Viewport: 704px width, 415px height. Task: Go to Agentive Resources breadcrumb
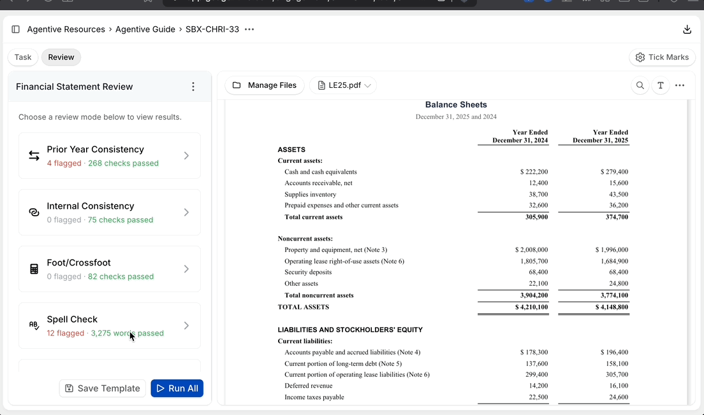66,29
